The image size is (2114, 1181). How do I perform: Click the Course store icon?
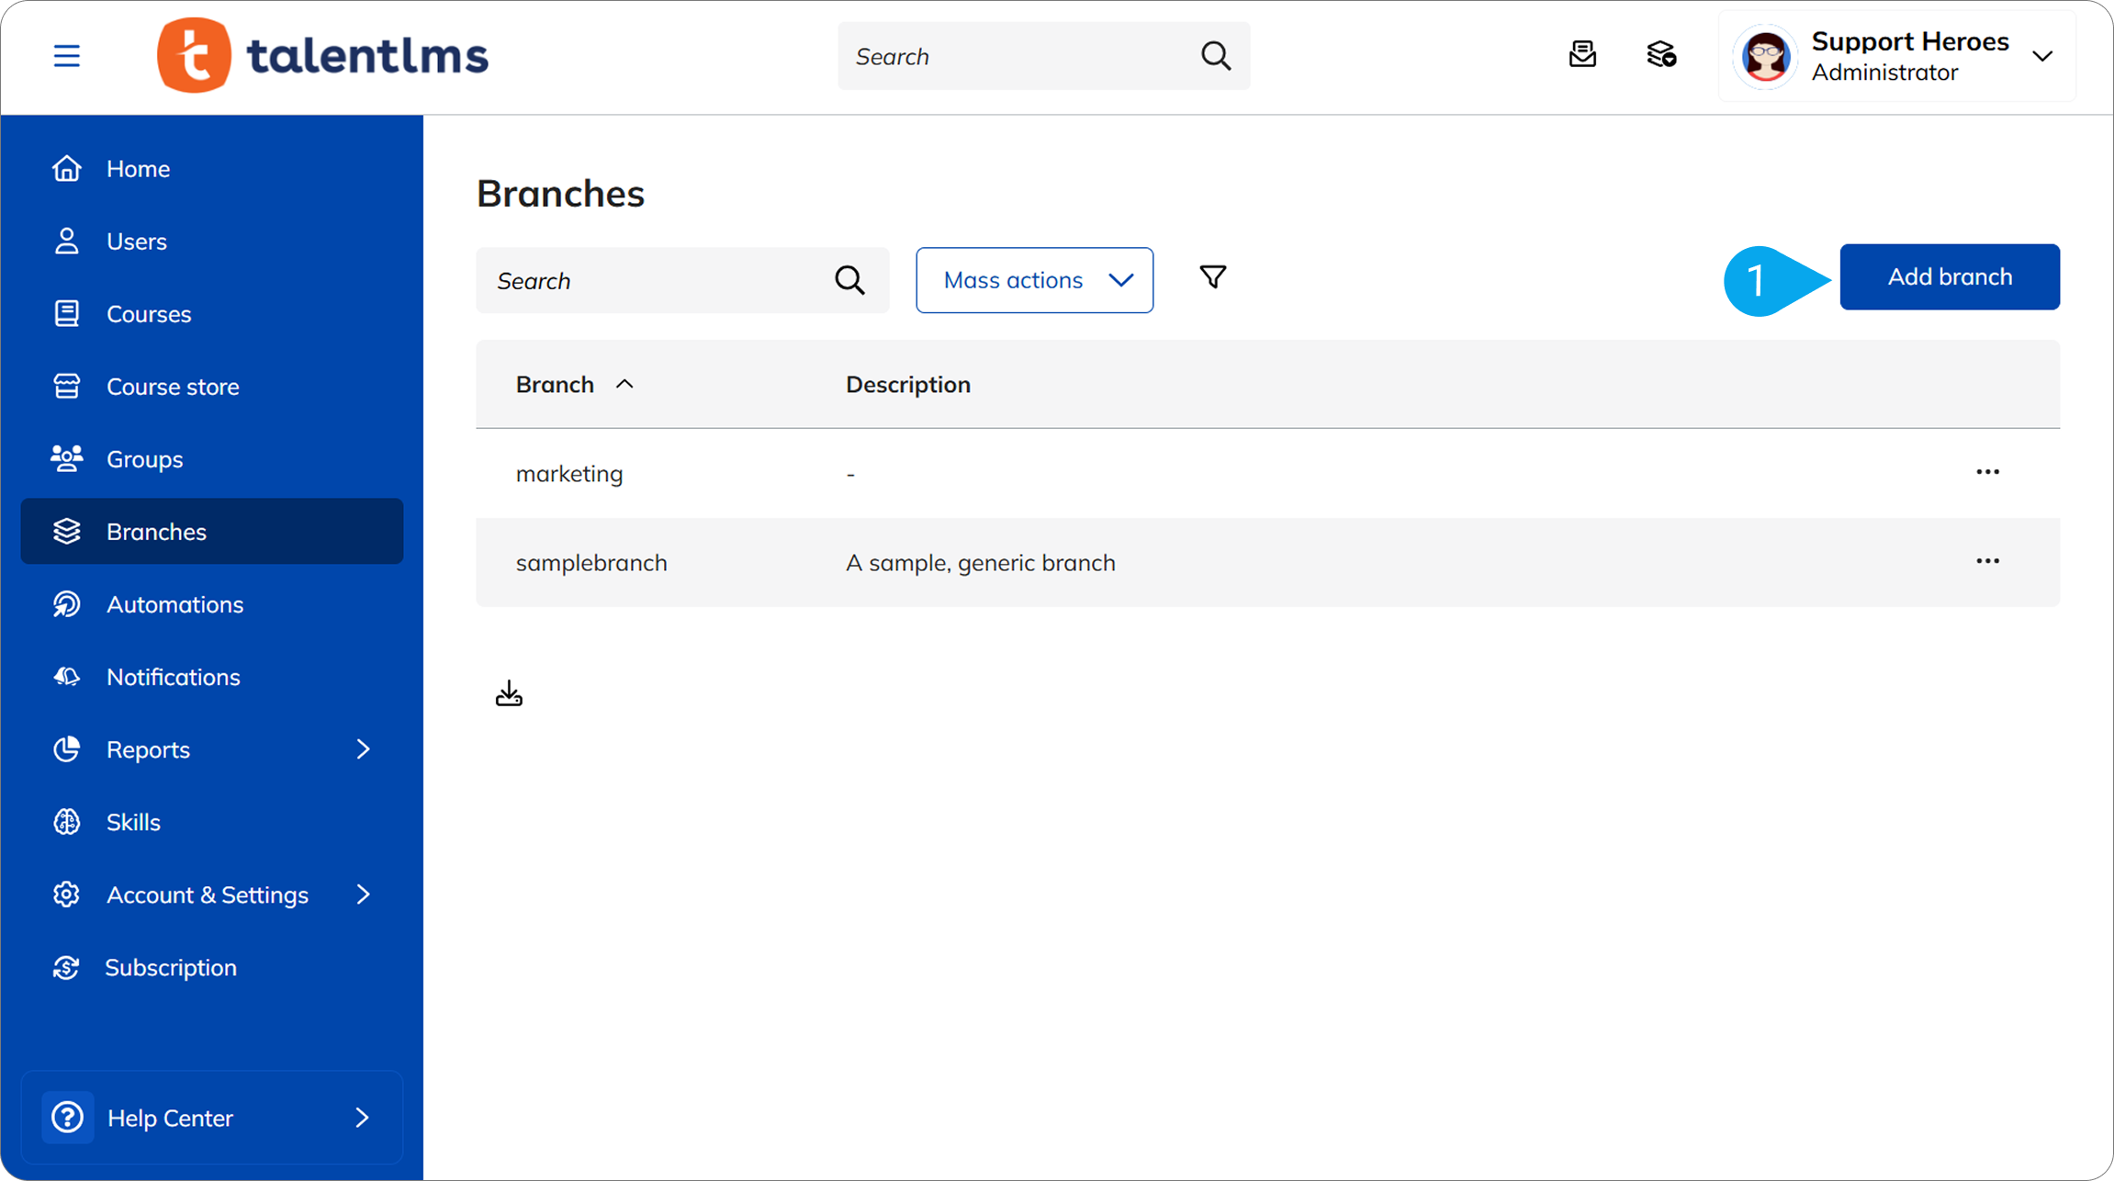(66, 386)
